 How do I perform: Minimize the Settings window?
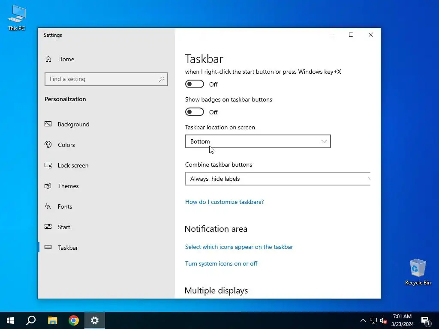point(331,35)
